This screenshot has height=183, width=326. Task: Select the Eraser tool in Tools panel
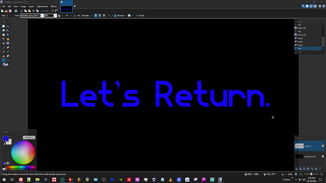pos(8,48)
